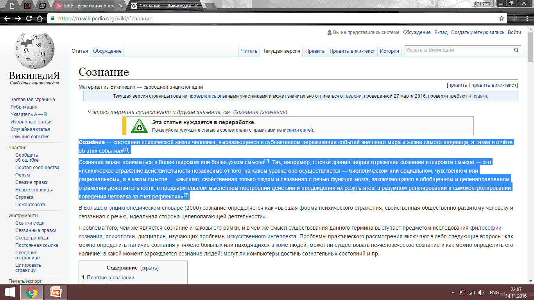The image size is (534, 300).
Task: Click footnote reference [2]
Action: click(267, 161)
